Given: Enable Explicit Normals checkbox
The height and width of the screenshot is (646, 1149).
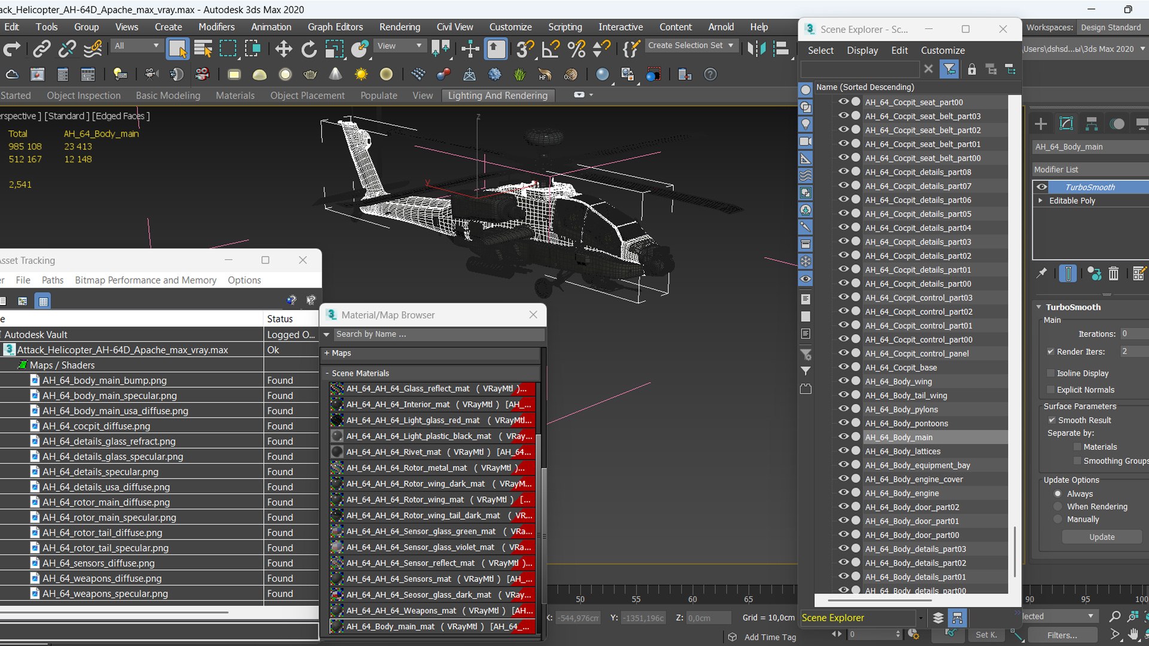Looking at the screenshot, I should (x=1050, y=389).
